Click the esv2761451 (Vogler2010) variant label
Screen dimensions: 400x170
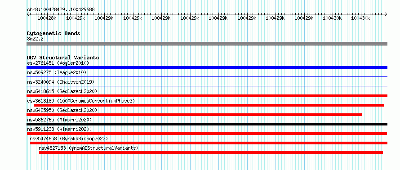pyautogui.click(x=58, y=63)
